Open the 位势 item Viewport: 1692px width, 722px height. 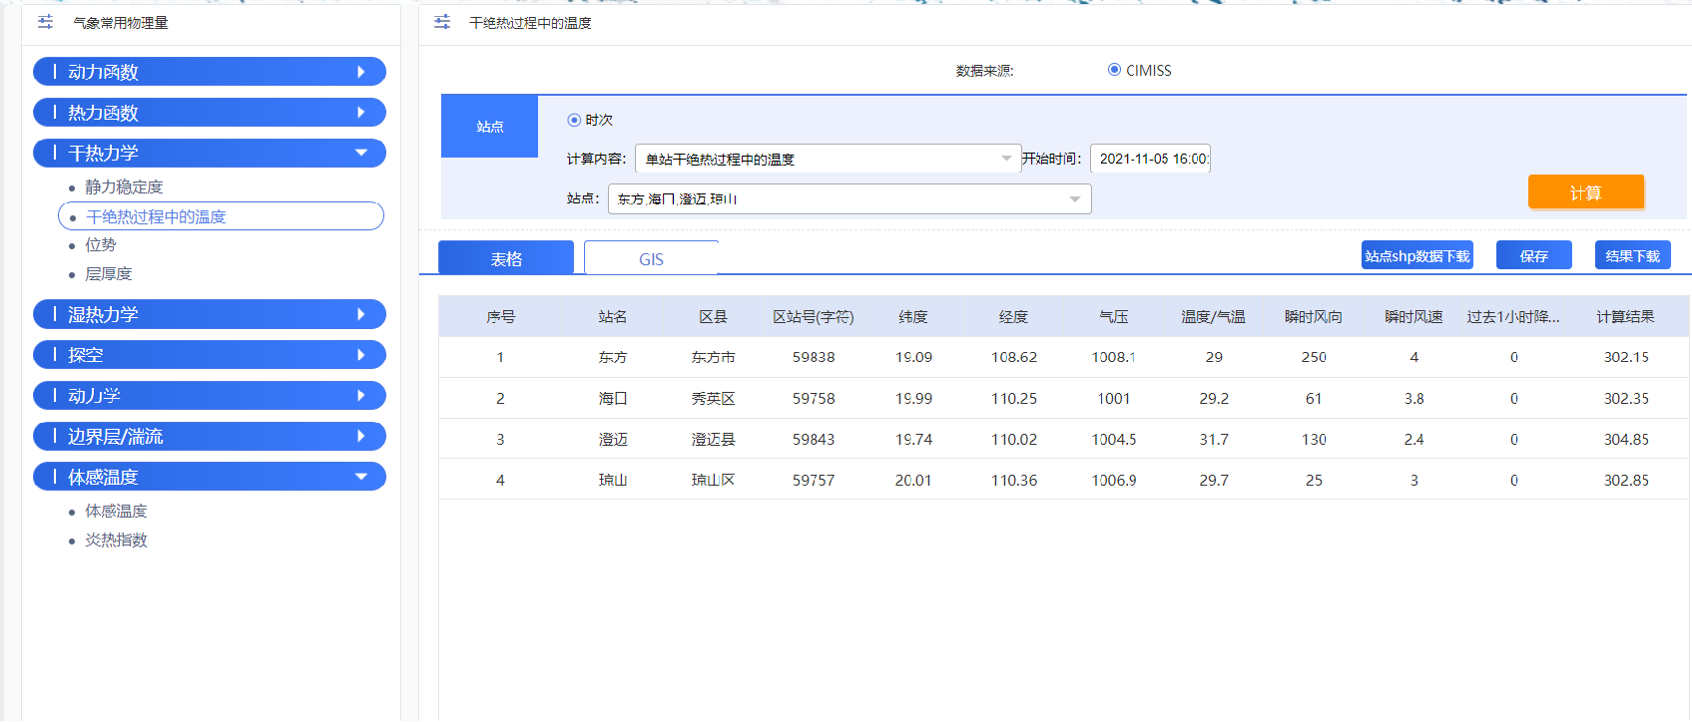tap(101, 244)
